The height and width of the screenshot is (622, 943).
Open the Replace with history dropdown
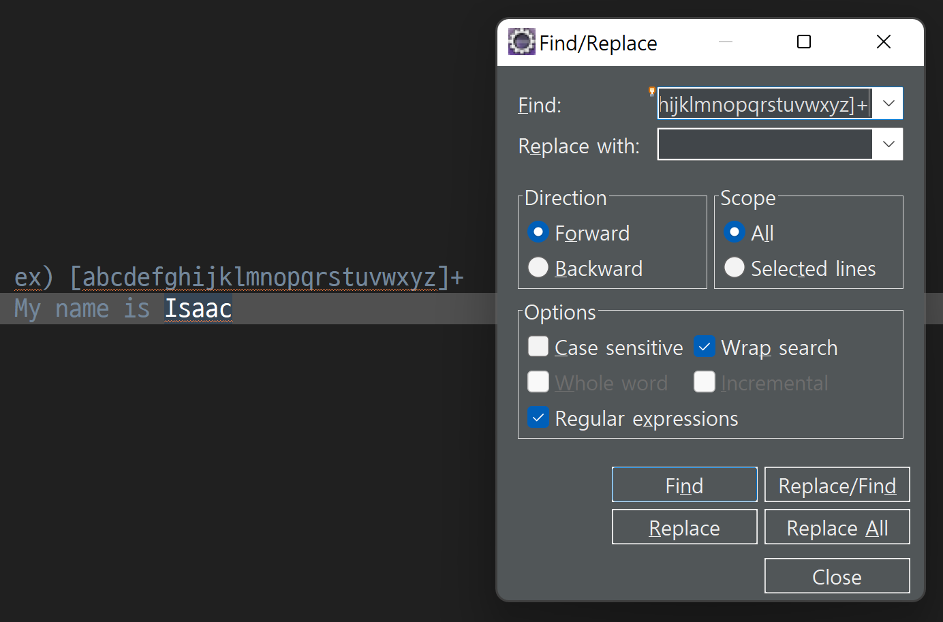tap(888, 144)
